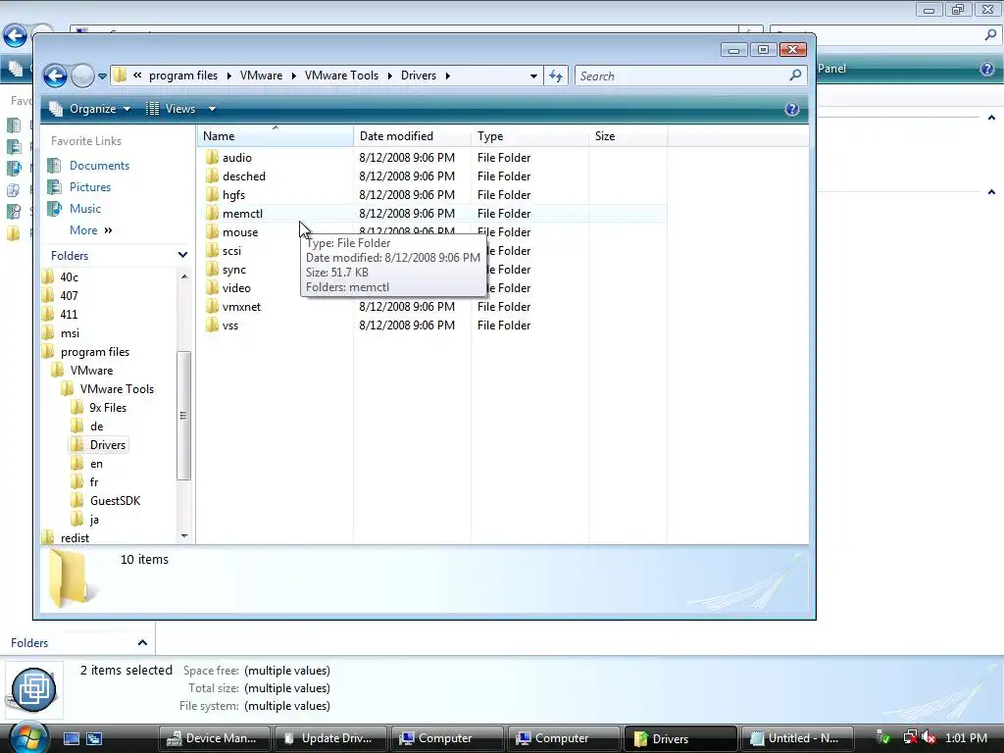Select the audio folder icon

(213, 158)
